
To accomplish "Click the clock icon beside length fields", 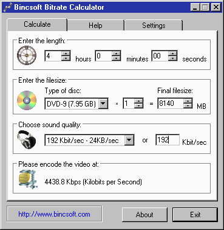I will (x=27, y=55).
